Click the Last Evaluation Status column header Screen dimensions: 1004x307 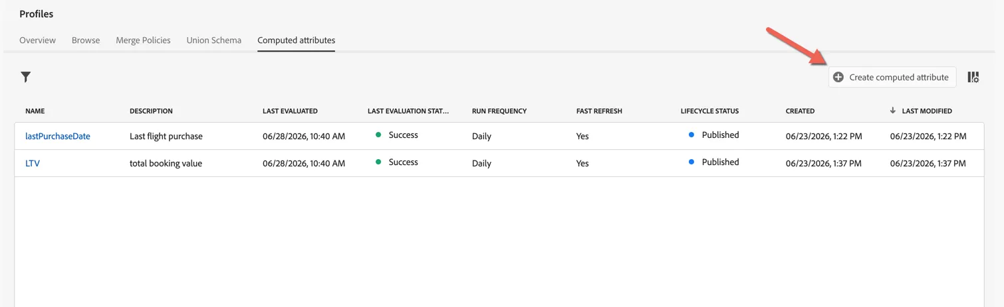point(408,111)
